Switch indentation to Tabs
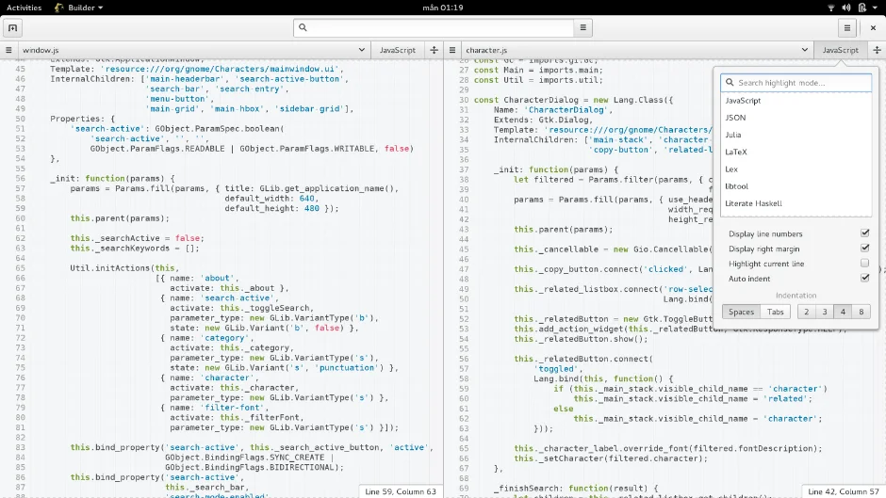886x498 pixels. coord(775,312)
